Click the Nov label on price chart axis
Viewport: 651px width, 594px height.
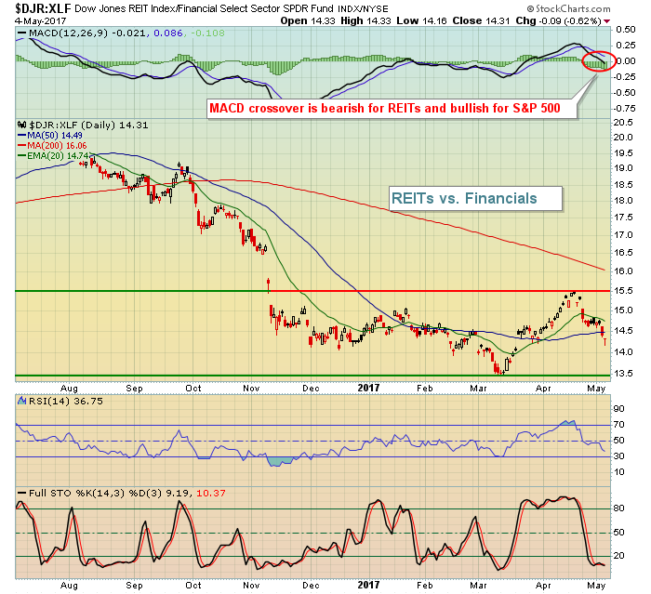(251, 389)
